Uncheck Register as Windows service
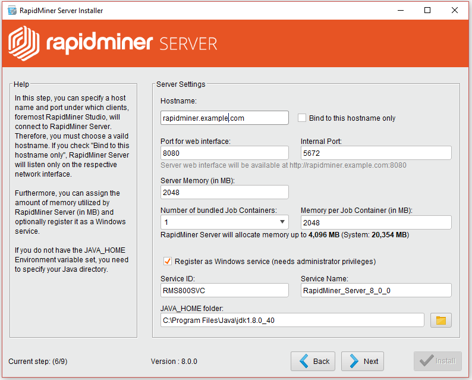The image size is (472, 380). tap(168, 261)
